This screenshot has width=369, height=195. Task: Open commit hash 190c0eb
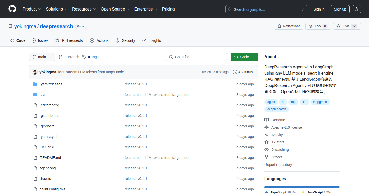click(205, 72)
